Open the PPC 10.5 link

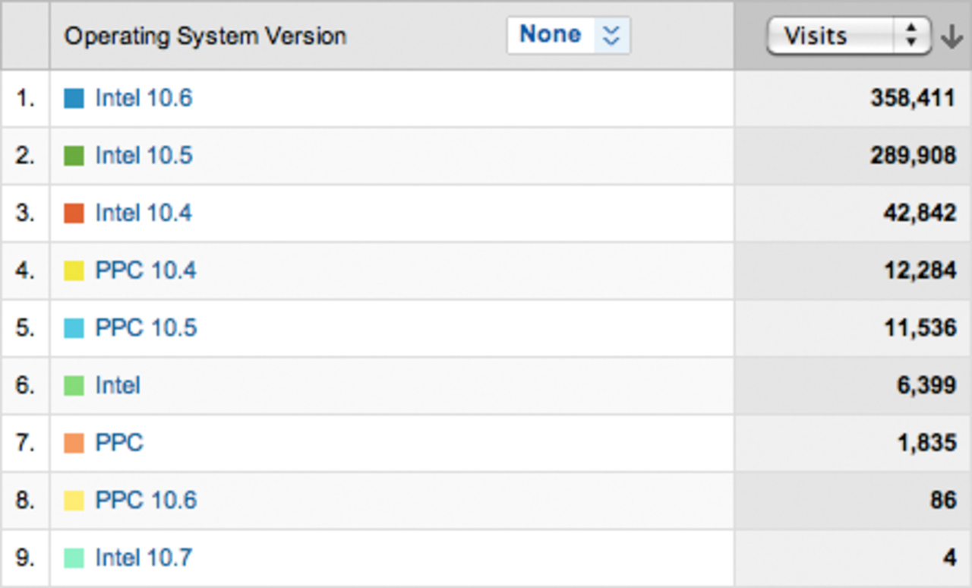tap(146, 328)
